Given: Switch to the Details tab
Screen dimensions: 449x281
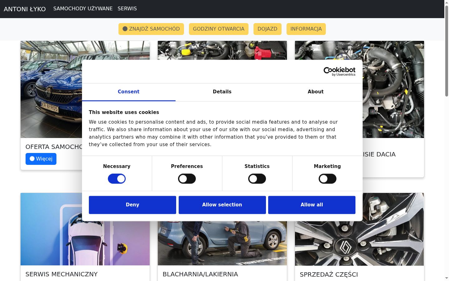Looking at the screenshot, I should point(222,92).
